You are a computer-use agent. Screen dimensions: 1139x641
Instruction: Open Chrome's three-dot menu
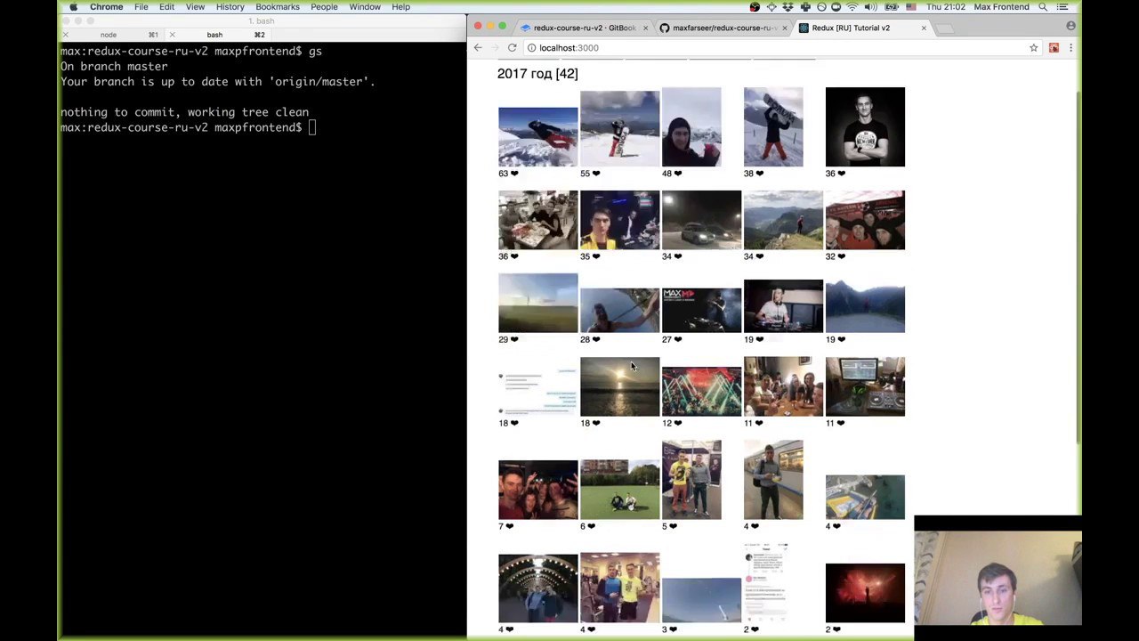1070,47
